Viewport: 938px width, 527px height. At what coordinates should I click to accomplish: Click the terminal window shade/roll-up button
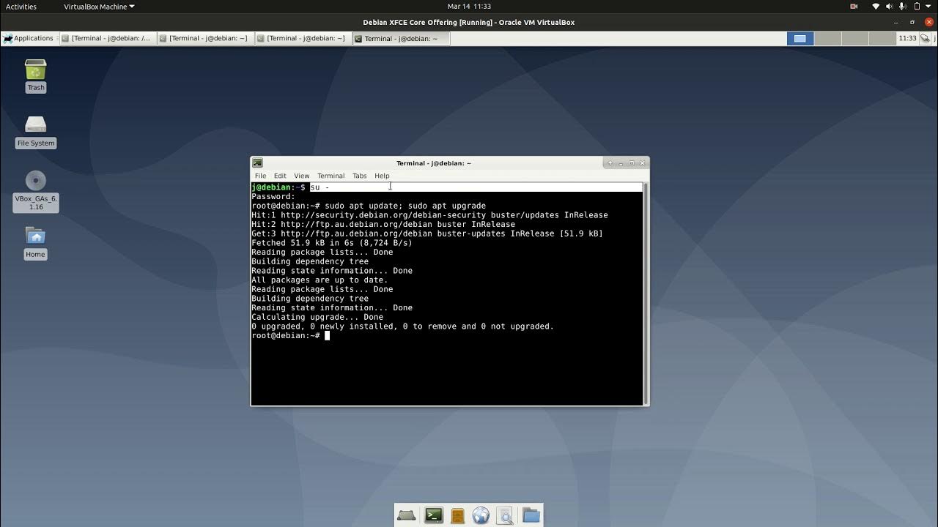point(610,163)
